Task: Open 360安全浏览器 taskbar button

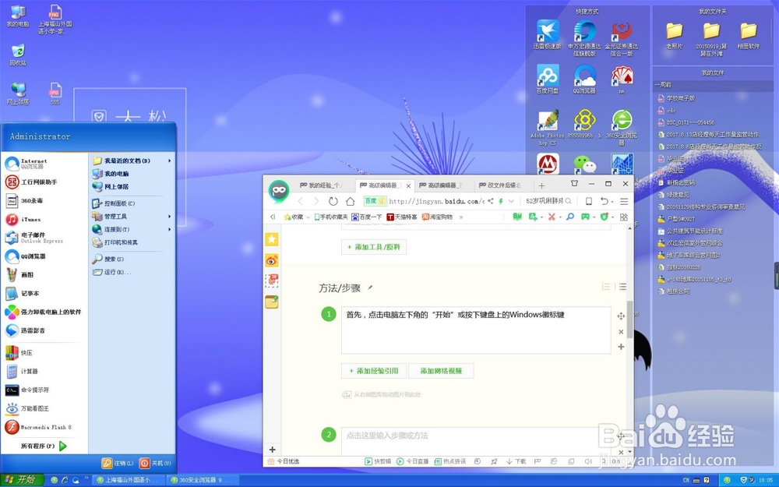Action: click(x=201, y=480)
